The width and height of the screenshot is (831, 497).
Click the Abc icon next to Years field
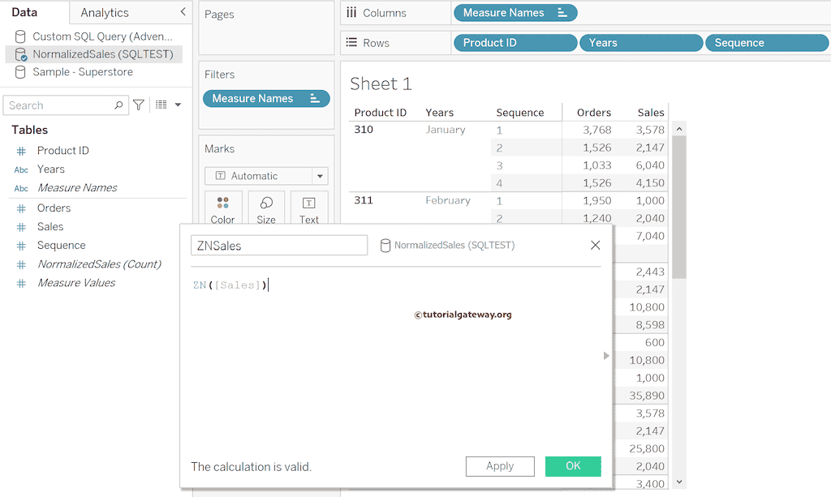click(x=22, y=169)
